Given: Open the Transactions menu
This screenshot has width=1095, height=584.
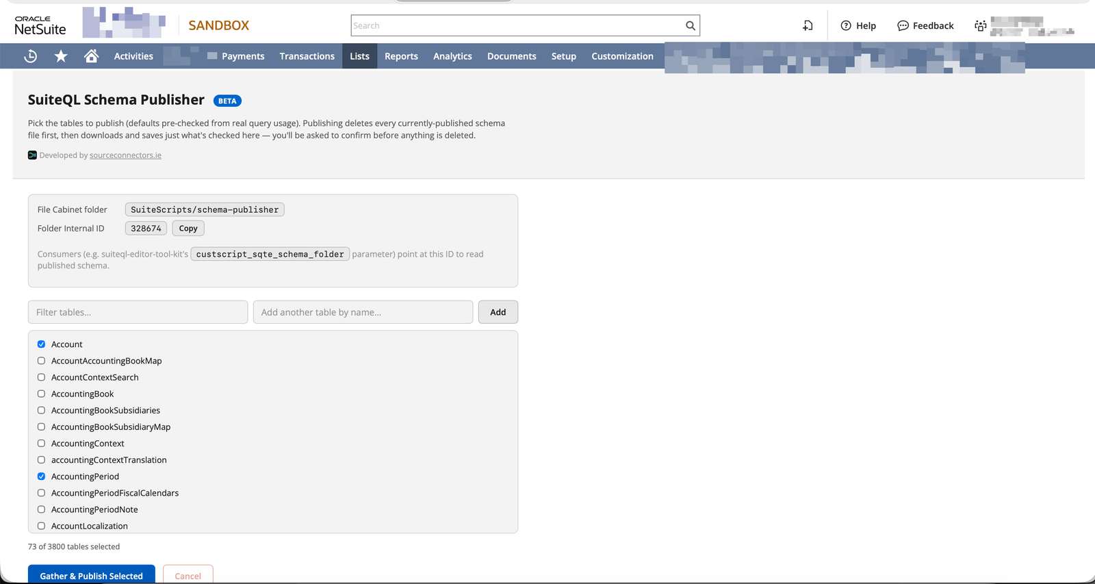Looking at the screenshot, I should (307, 56).
